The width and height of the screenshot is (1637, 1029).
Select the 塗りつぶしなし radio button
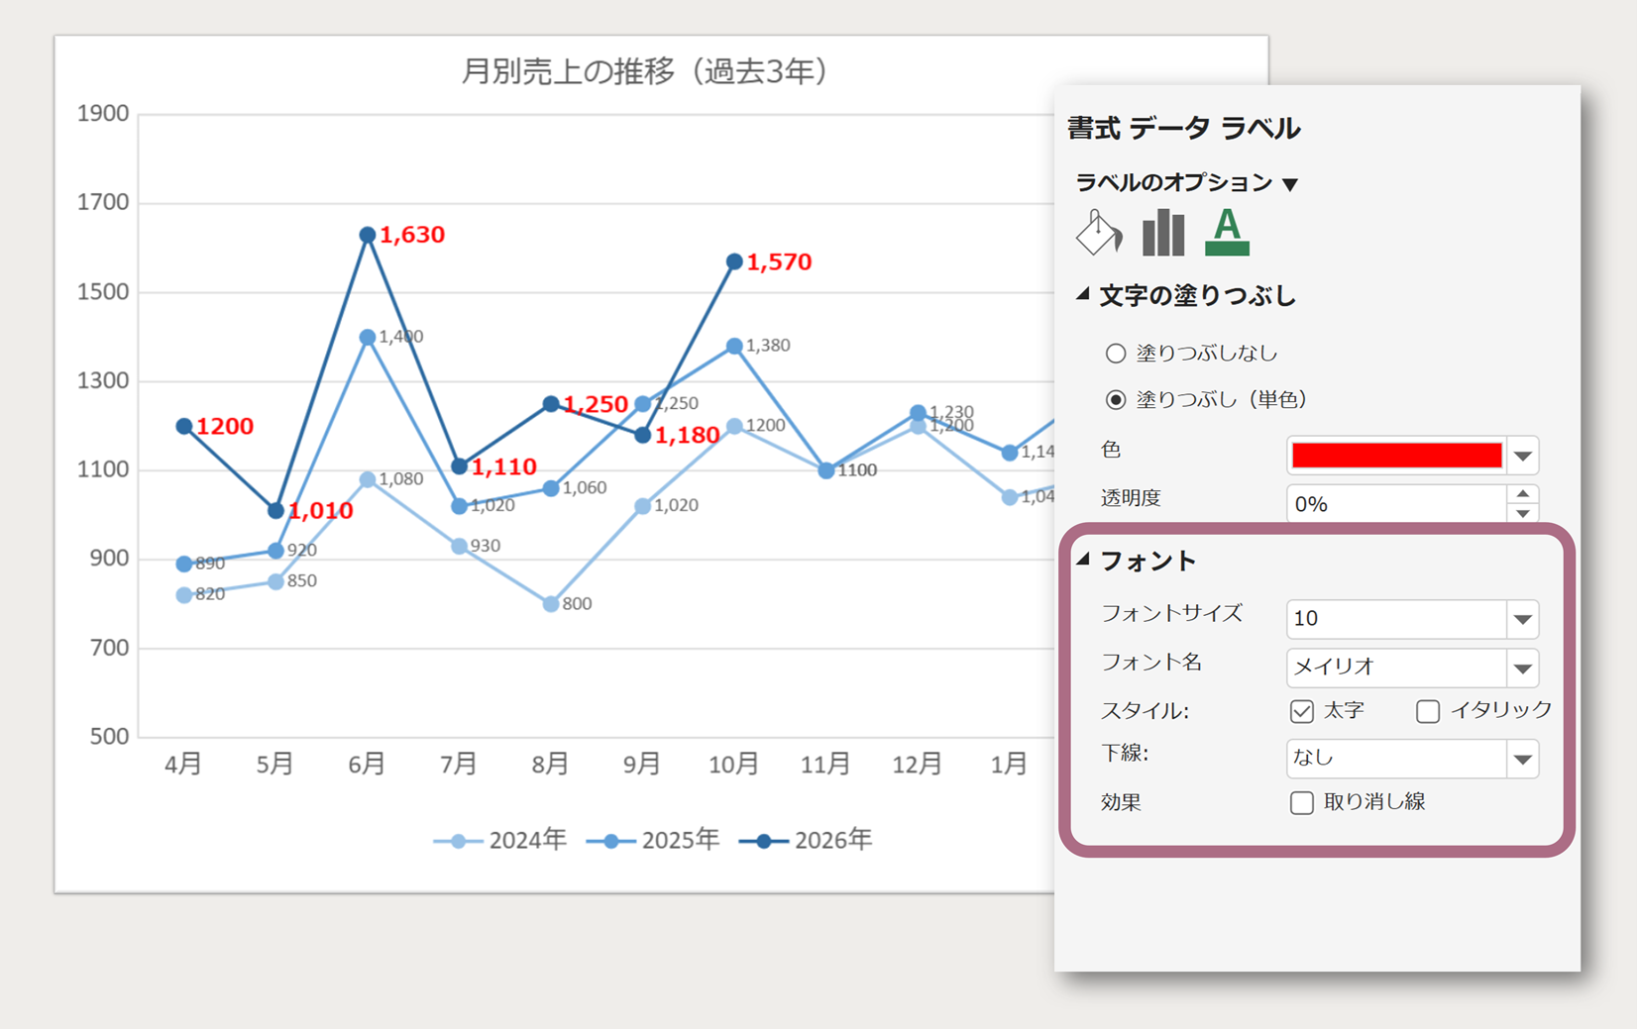[x=1116, y=353]
